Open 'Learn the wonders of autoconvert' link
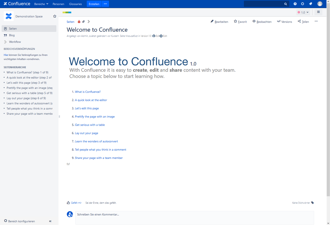Image resolution: width=330 pixels, height=225 pixels. pos(96,141)
